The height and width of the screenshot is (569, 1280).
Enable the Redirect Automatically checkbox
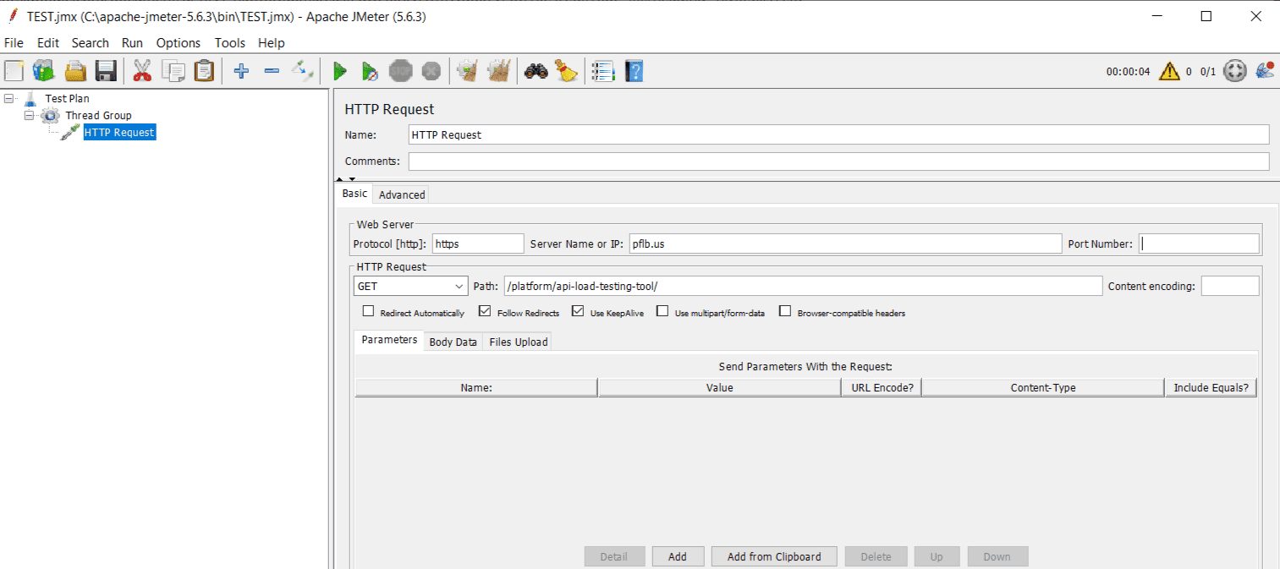[x=369, y=311]
